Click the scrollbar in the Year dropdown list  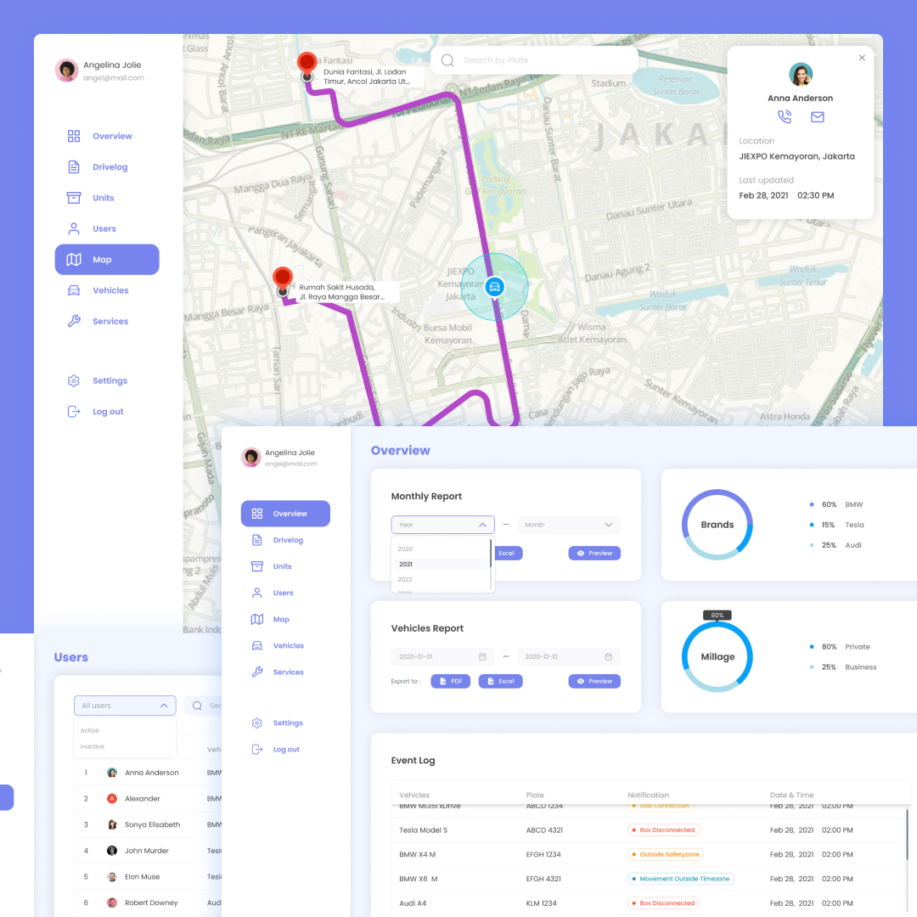coord(491,554)
